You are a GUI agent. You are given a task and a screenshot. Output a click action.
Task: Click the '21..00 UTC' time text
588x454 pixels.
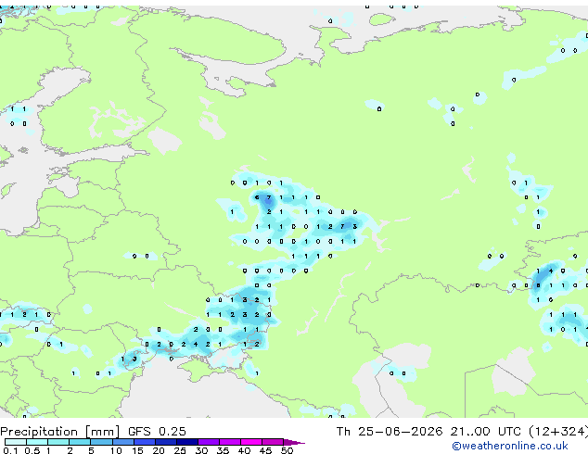486,432
